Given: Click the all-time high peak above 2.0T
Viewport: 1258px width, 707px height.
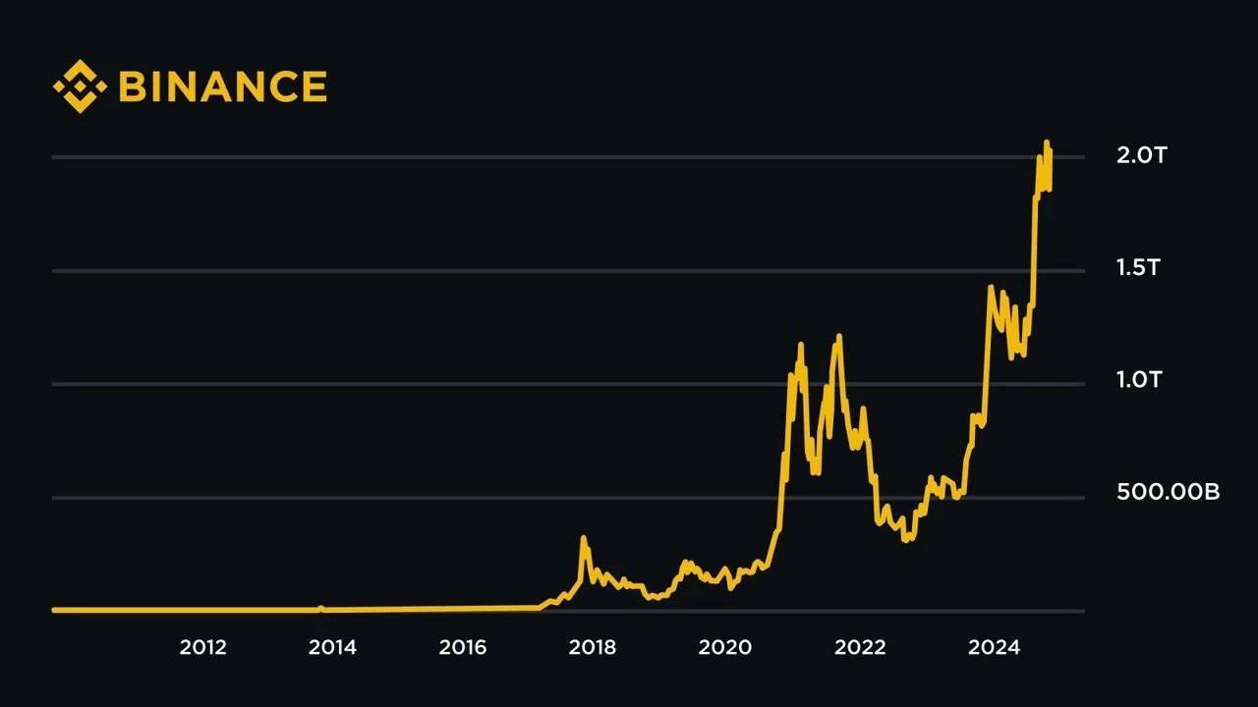Looking at the screenshot, I should click(1047, 143).
